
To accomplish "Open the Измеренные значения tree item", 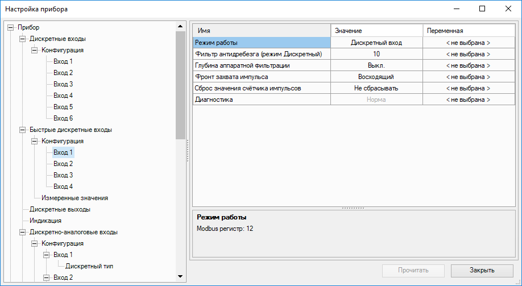I will pos(74,198).
